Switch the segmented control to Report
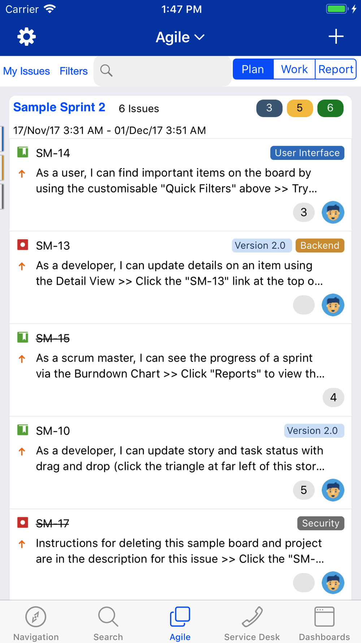This screenshot has width=361, height=643. [x=336, y=69]
